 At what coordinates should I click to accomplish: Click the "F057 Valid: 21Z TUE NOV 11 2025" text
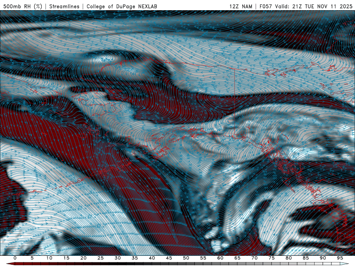click(x=306, y=6)
